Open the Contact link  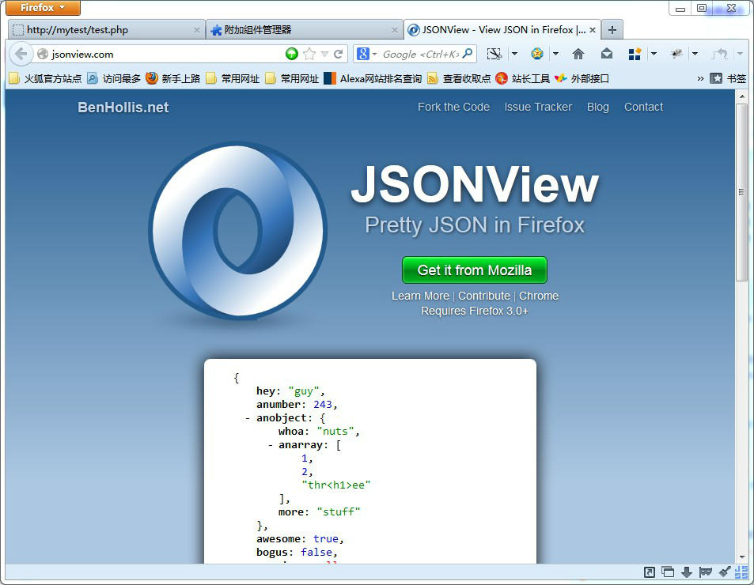click(643, 107)
